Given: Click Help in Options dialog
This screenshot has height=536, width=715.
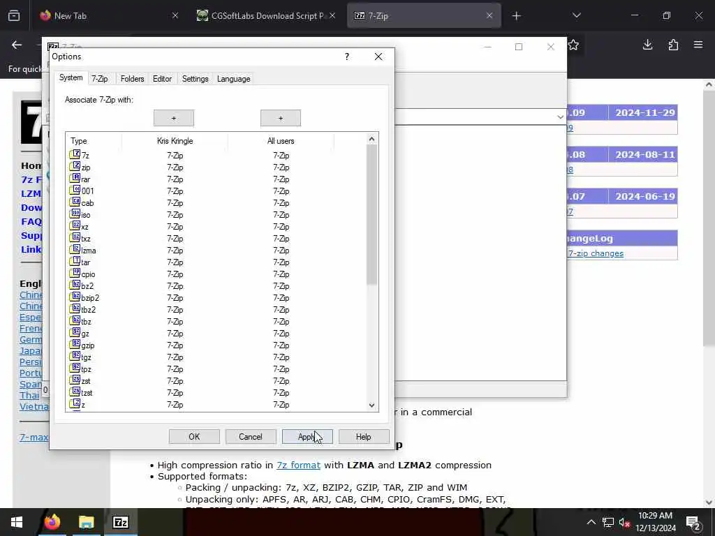Looking at the screenshot, I should 364,437.
